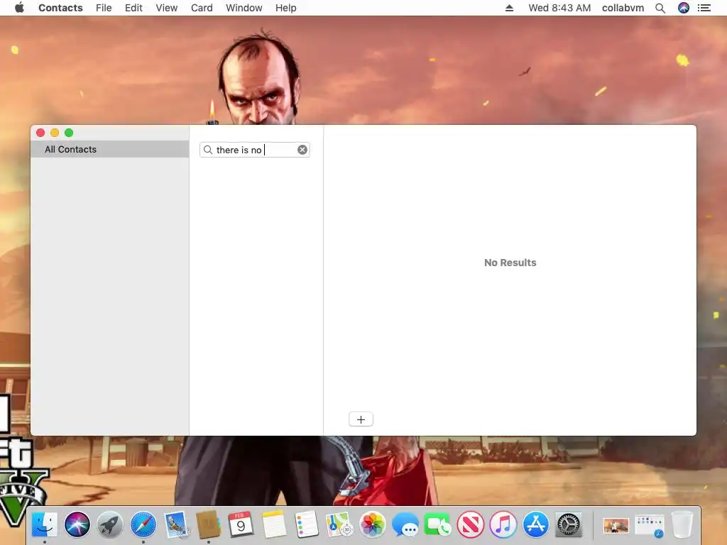This screenshot has height=545, width=727.
Task: Open the Edit menu
Action: coord(133,8)
